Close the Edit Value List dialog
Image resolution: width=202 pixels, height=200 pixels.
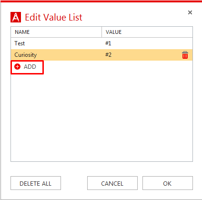(190, 12)
